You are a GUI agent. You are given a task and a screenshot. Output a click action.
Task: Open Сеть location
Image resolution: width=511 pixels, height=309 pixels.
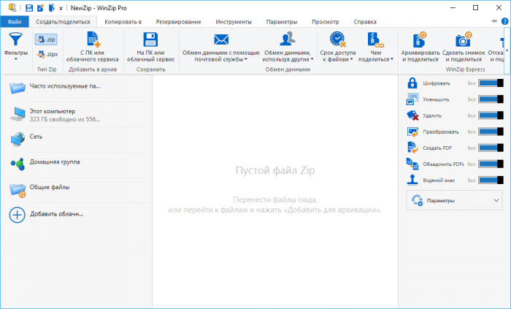pos(78,140)
